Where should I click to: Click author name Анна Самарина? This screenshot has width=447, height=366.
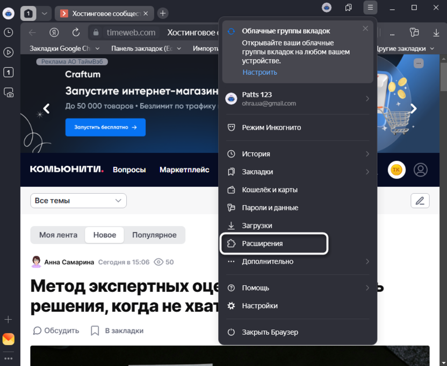point(69,262)
